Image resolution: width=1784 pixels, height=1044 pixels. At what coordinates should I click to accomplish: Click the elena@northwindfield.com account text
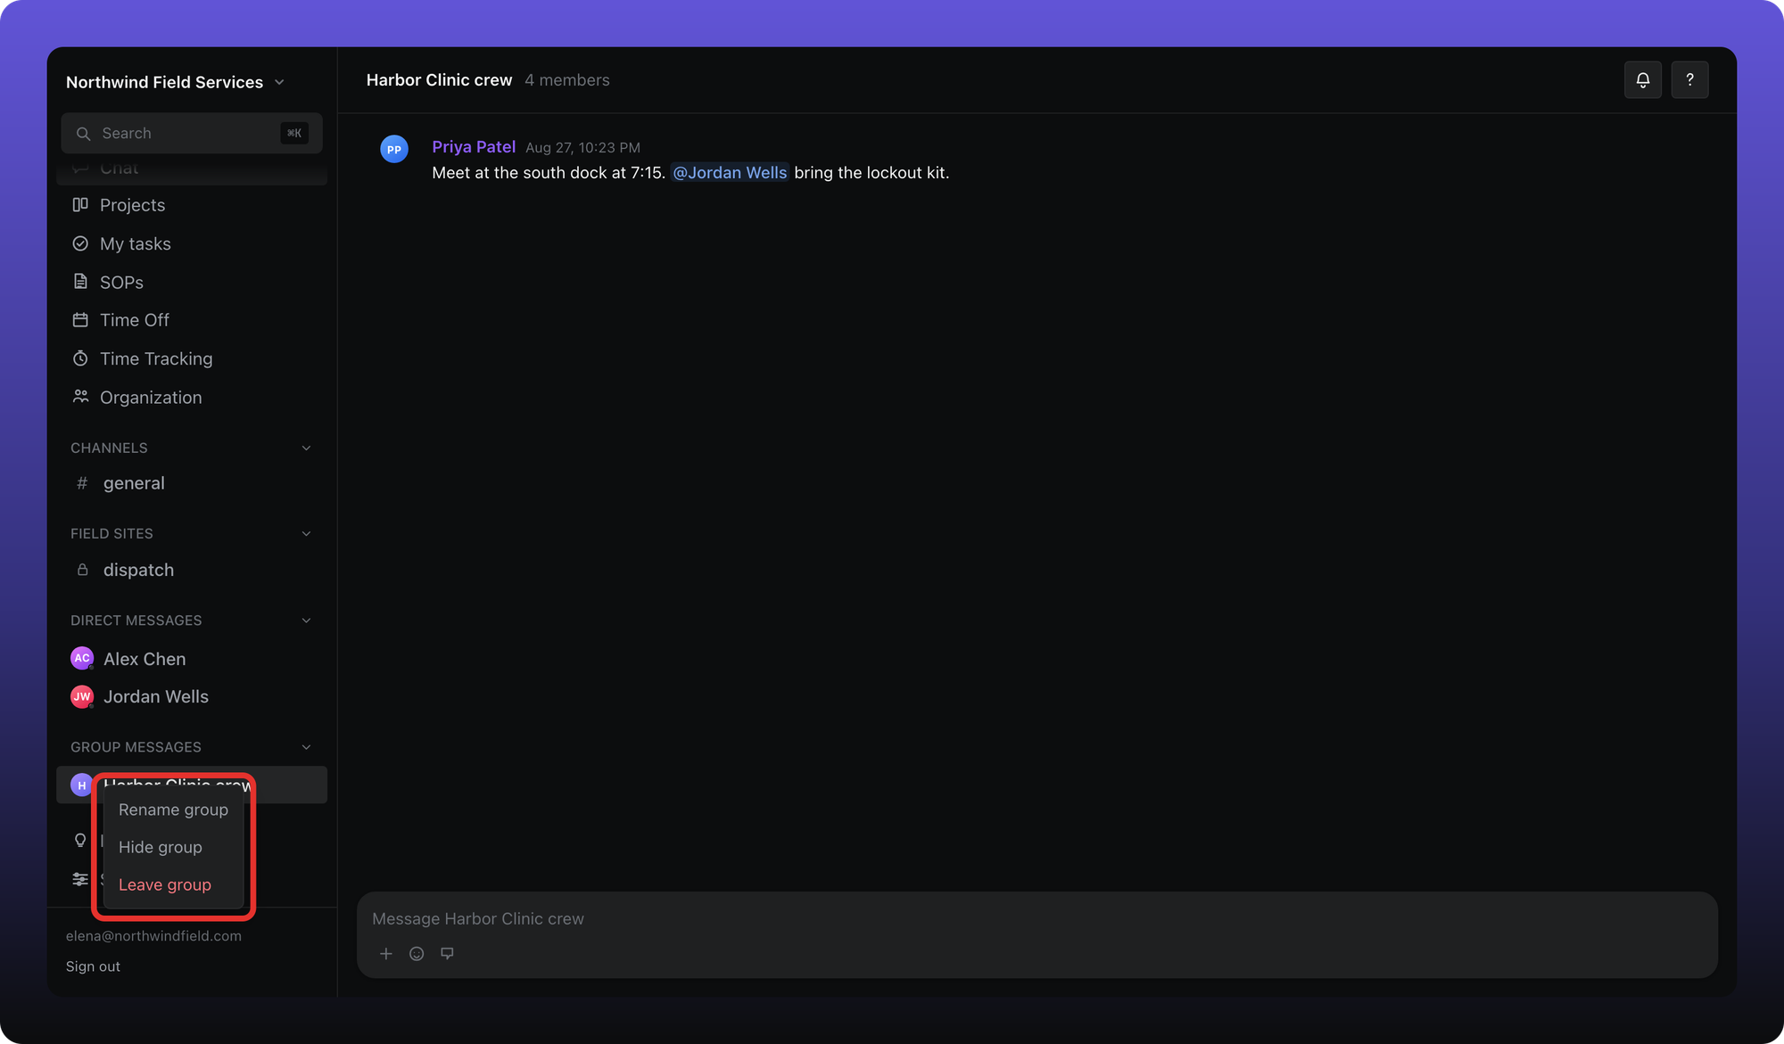pyautogui.click(x=153, y=936)
